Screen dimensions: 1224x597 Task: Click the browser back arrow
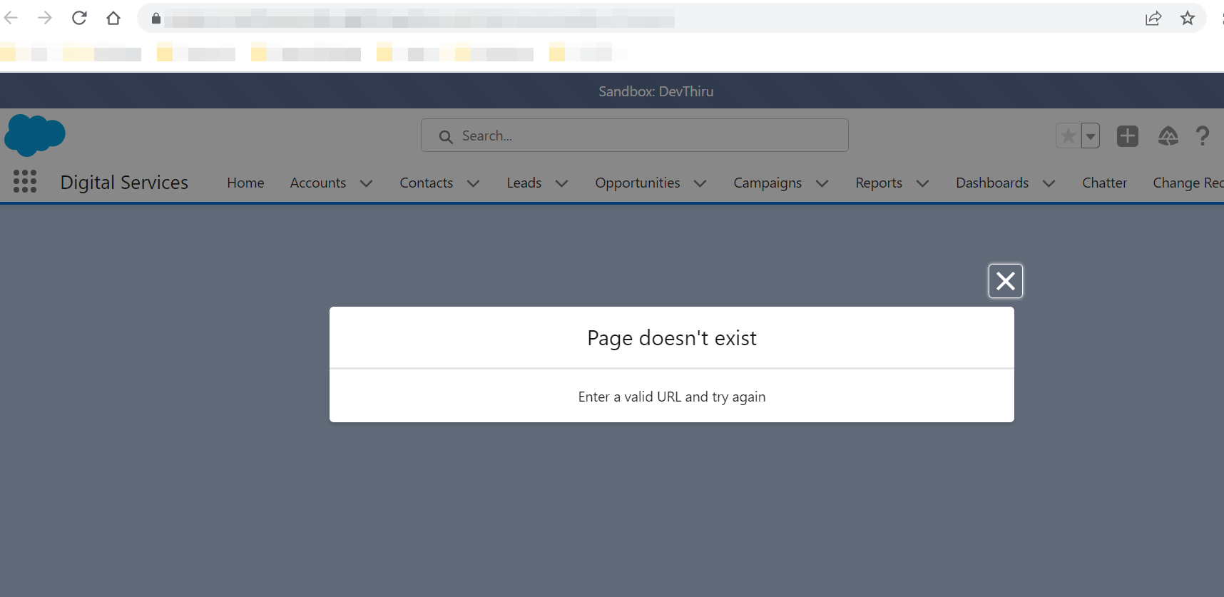click(11, 18)
